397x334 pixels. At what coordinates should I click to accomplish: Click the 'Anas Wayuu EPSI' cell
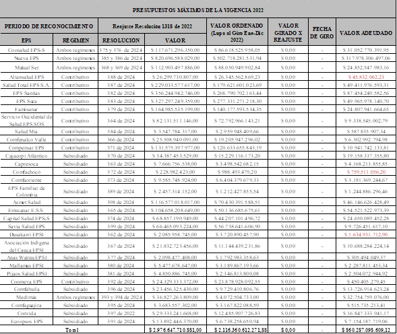click(26, 257)
